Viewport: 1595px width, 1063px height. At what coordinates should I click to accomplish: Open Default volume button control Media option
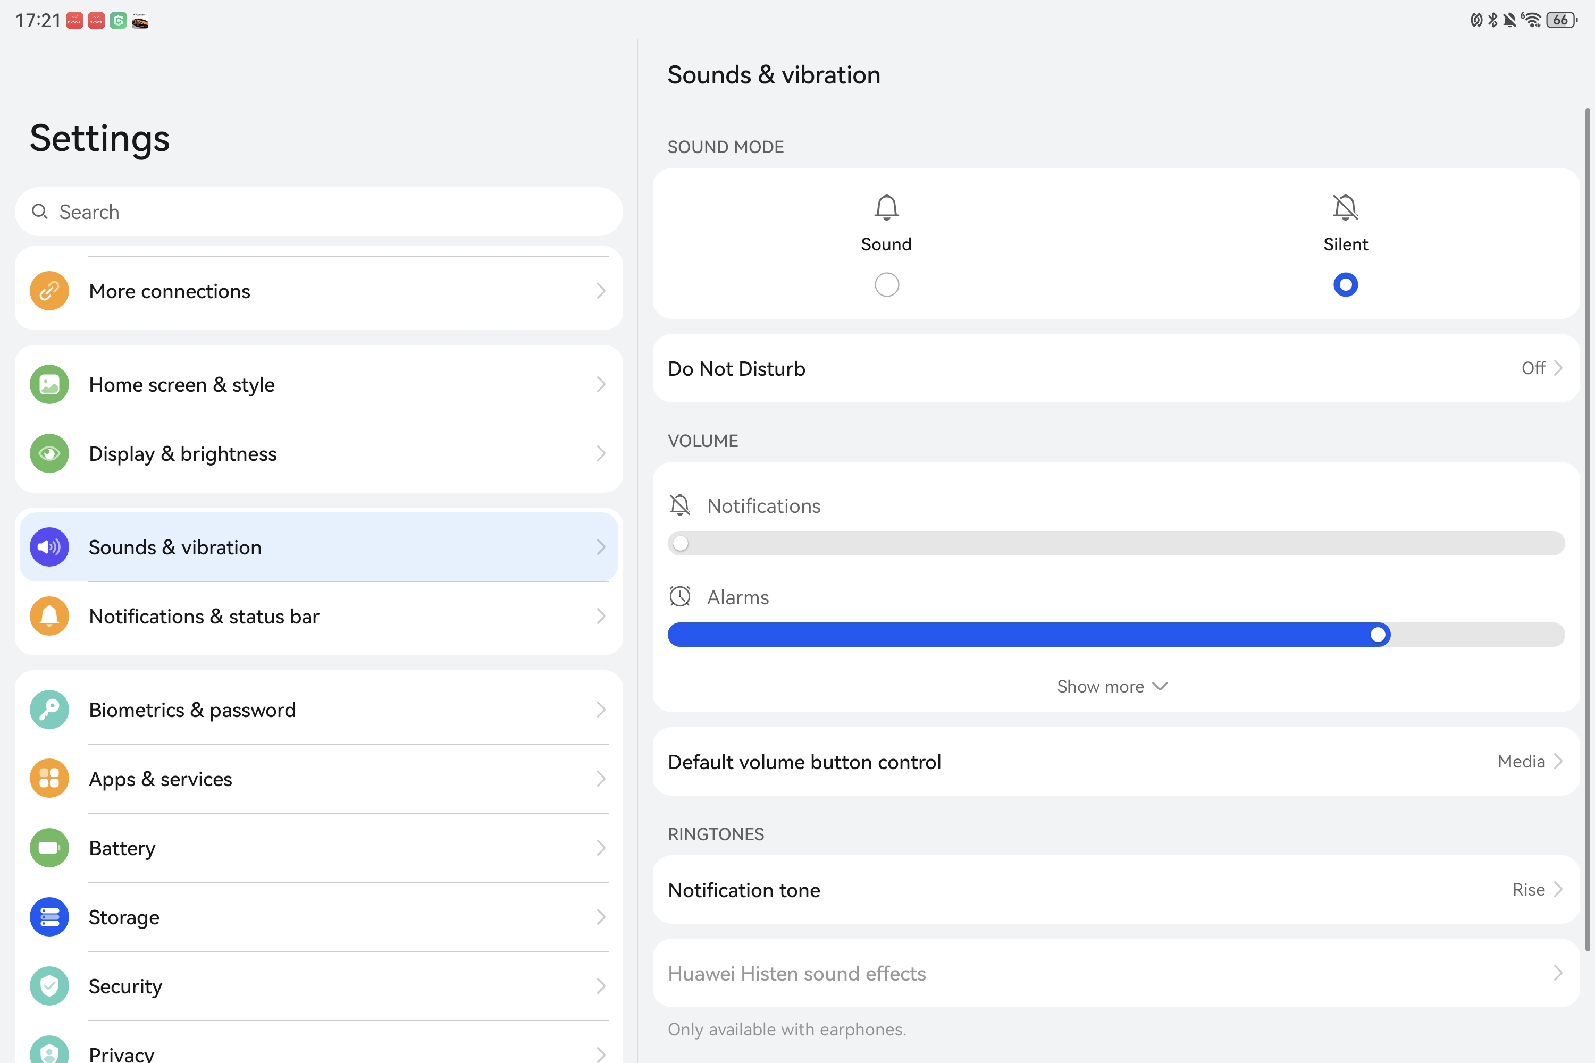click(1116, 762)
